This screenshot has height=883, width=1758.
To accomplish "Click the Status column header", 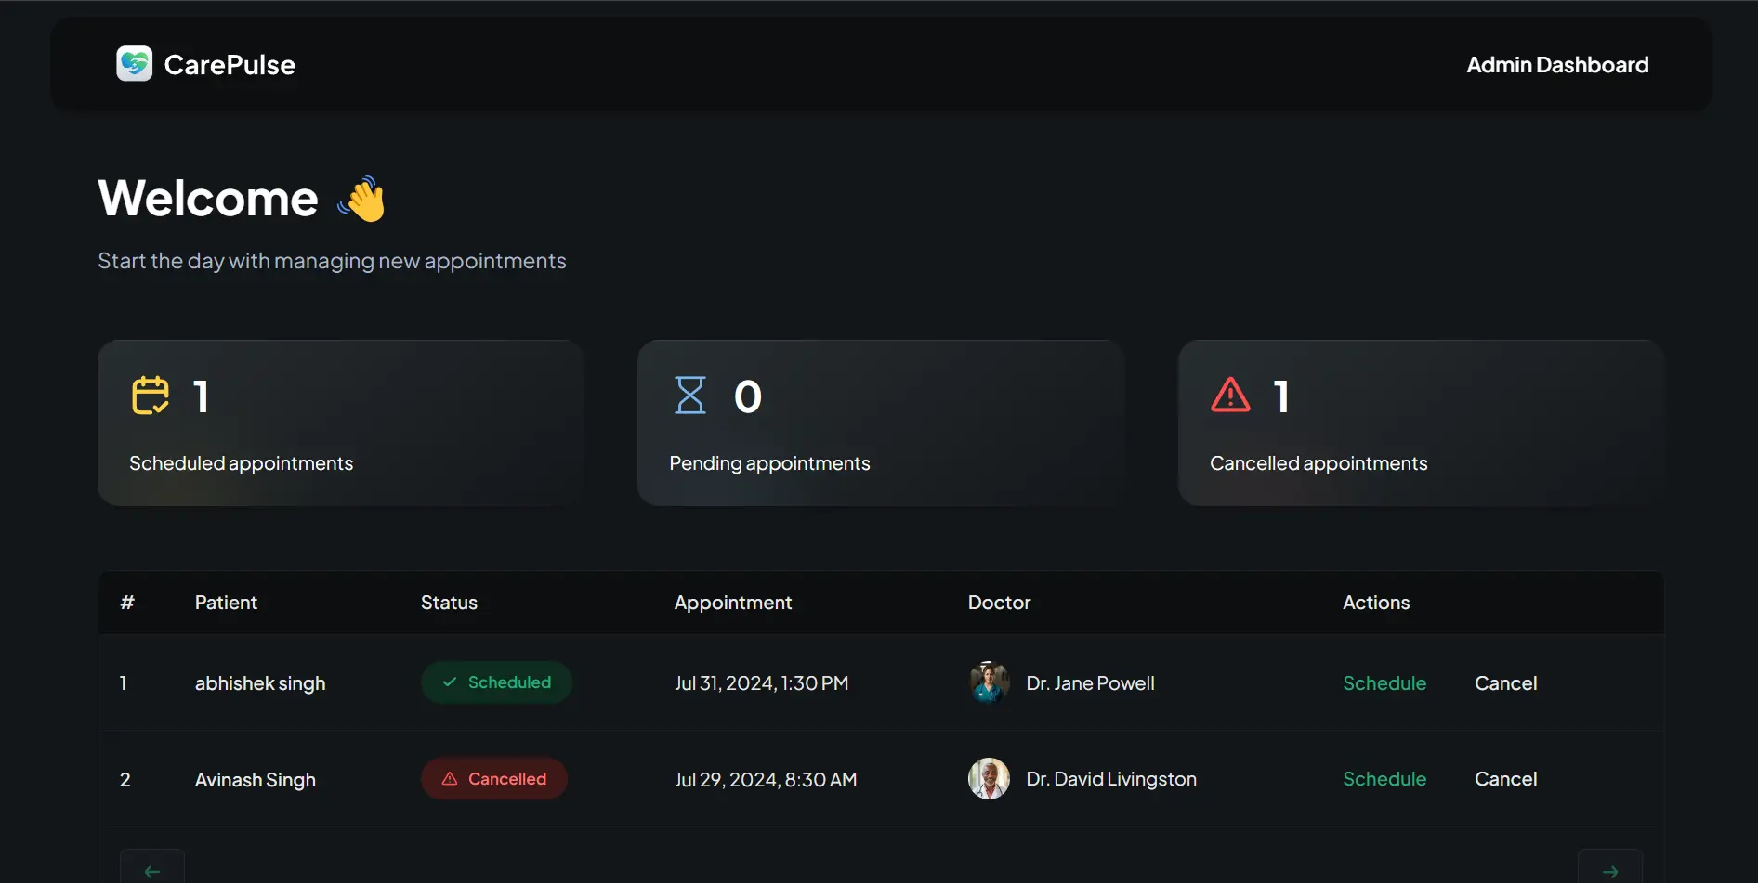I will coord(449,603).
